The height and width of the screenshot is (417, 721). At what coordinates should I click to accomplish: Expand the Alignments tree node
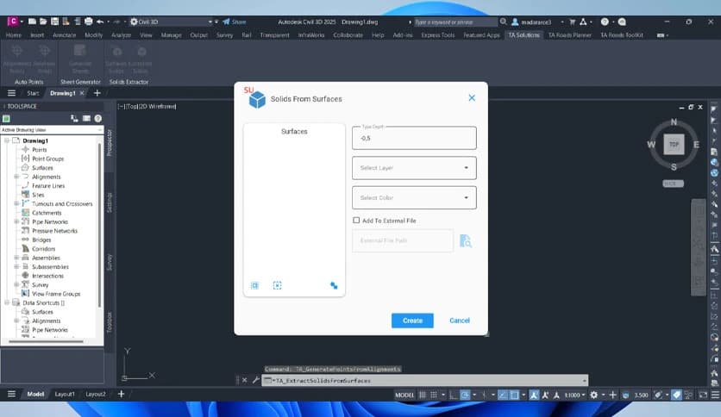coord(16,177)
